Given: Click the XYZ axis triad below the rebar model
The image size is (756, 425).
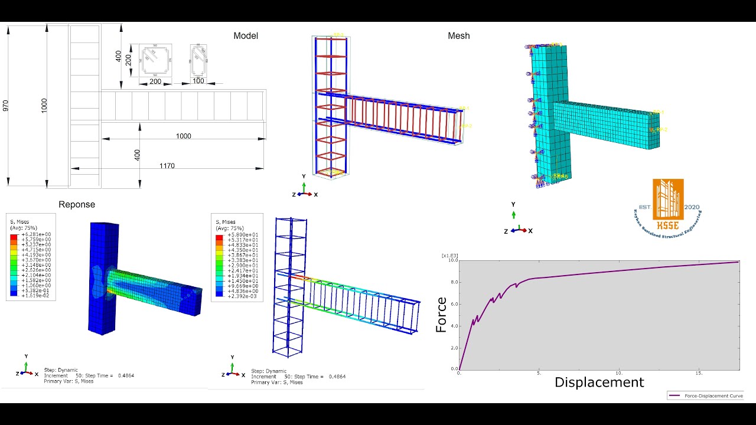Looking at the screenshot, I should click(305, 186).
